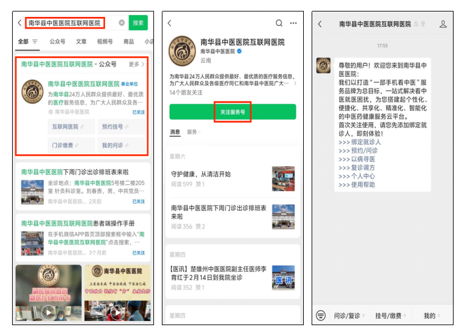Tap the >>> 使用帮助 link

(x=356, y=185)
